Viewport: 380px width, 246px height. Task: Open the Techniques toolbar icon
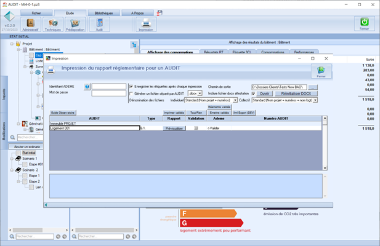53,24
